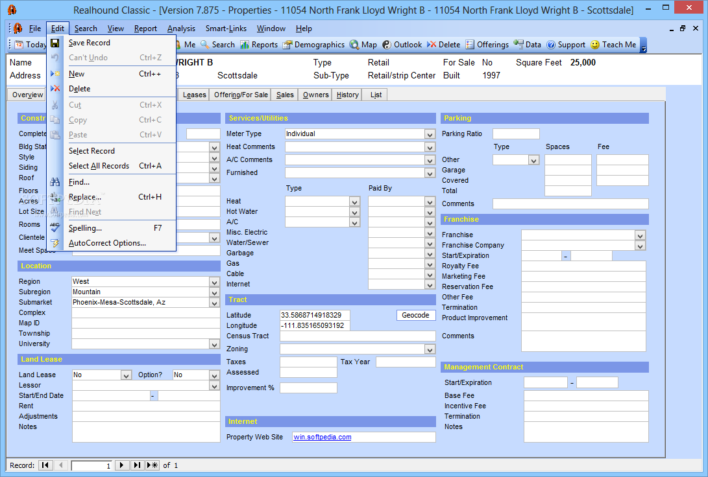
Task: Open the Sales tab
Action: [x=285, y=95]
